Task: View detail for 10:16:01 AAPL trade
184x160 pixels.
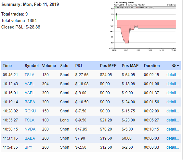Action: (173, 93)
